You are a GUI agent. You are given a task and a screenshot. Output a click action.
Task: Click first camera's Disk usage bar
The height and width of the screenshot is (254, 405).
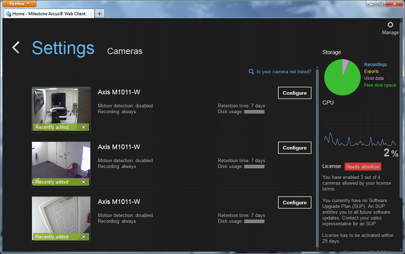(254, 112)
